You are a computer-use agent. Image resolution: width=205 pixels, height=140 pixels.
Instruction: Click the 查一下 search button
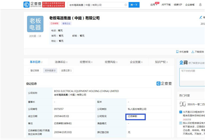134,5
